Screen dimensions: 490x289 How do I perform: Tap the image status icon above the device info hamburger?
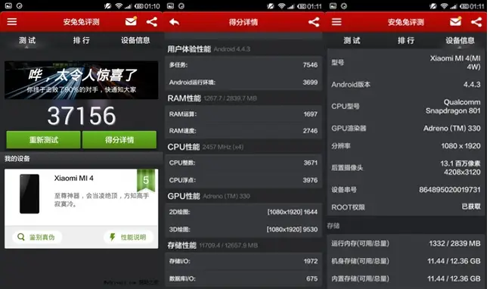[333, 6]
